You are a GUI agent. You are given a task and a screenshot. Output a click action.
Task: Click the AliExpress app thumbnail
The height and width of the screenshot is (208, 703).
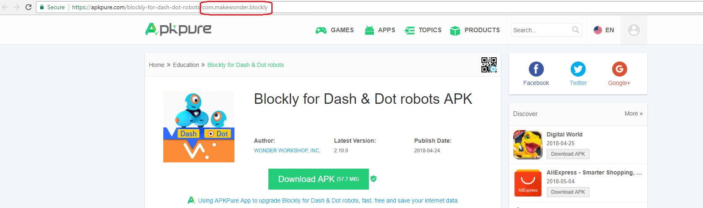click(528, 183)
